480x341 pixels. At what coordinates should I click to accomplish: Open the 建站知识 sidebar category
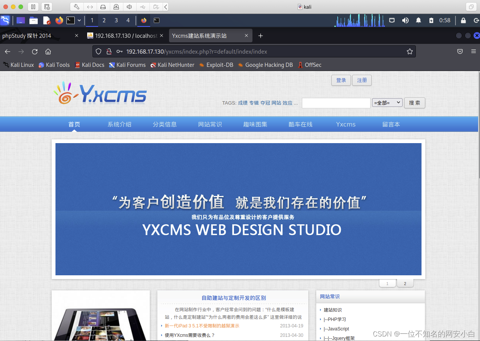coord(332,310)
